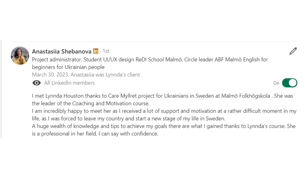
Task: Click the line mentioning Coaching and Motivation course
Action: (91, 104)
